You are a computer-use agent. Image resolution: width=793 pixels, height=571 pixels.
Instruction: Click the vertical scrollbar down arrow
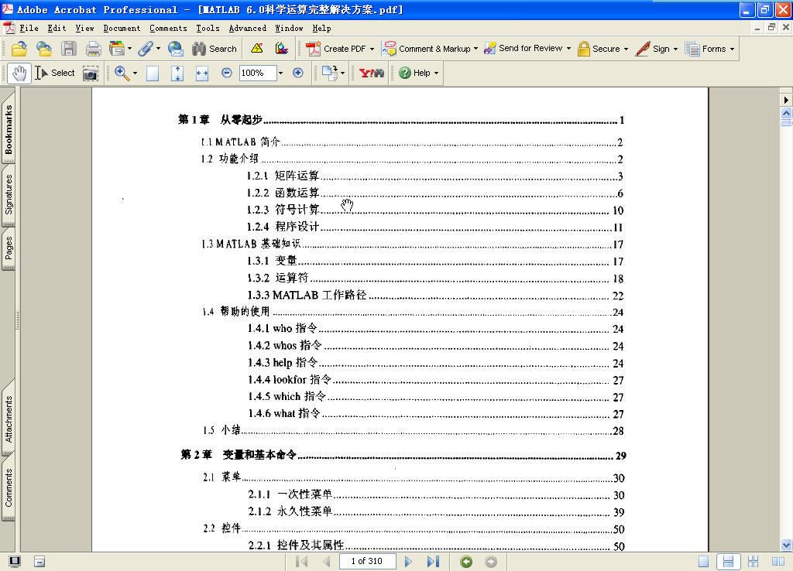[x=786, y=545]
